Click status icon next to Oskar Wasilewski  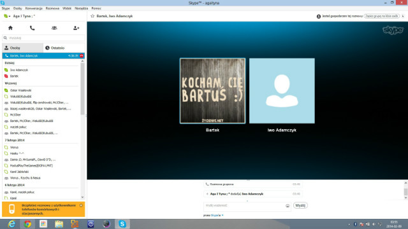pos(6,90)
